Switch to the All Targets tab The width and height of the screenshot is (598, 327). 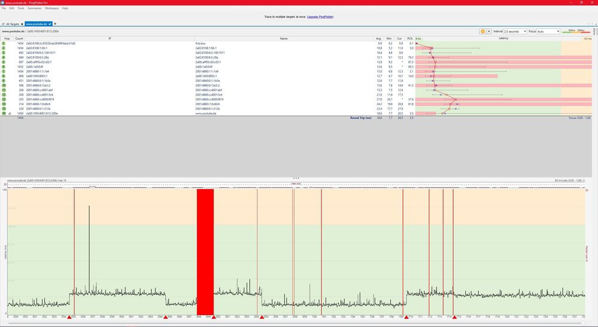(12, 24)
